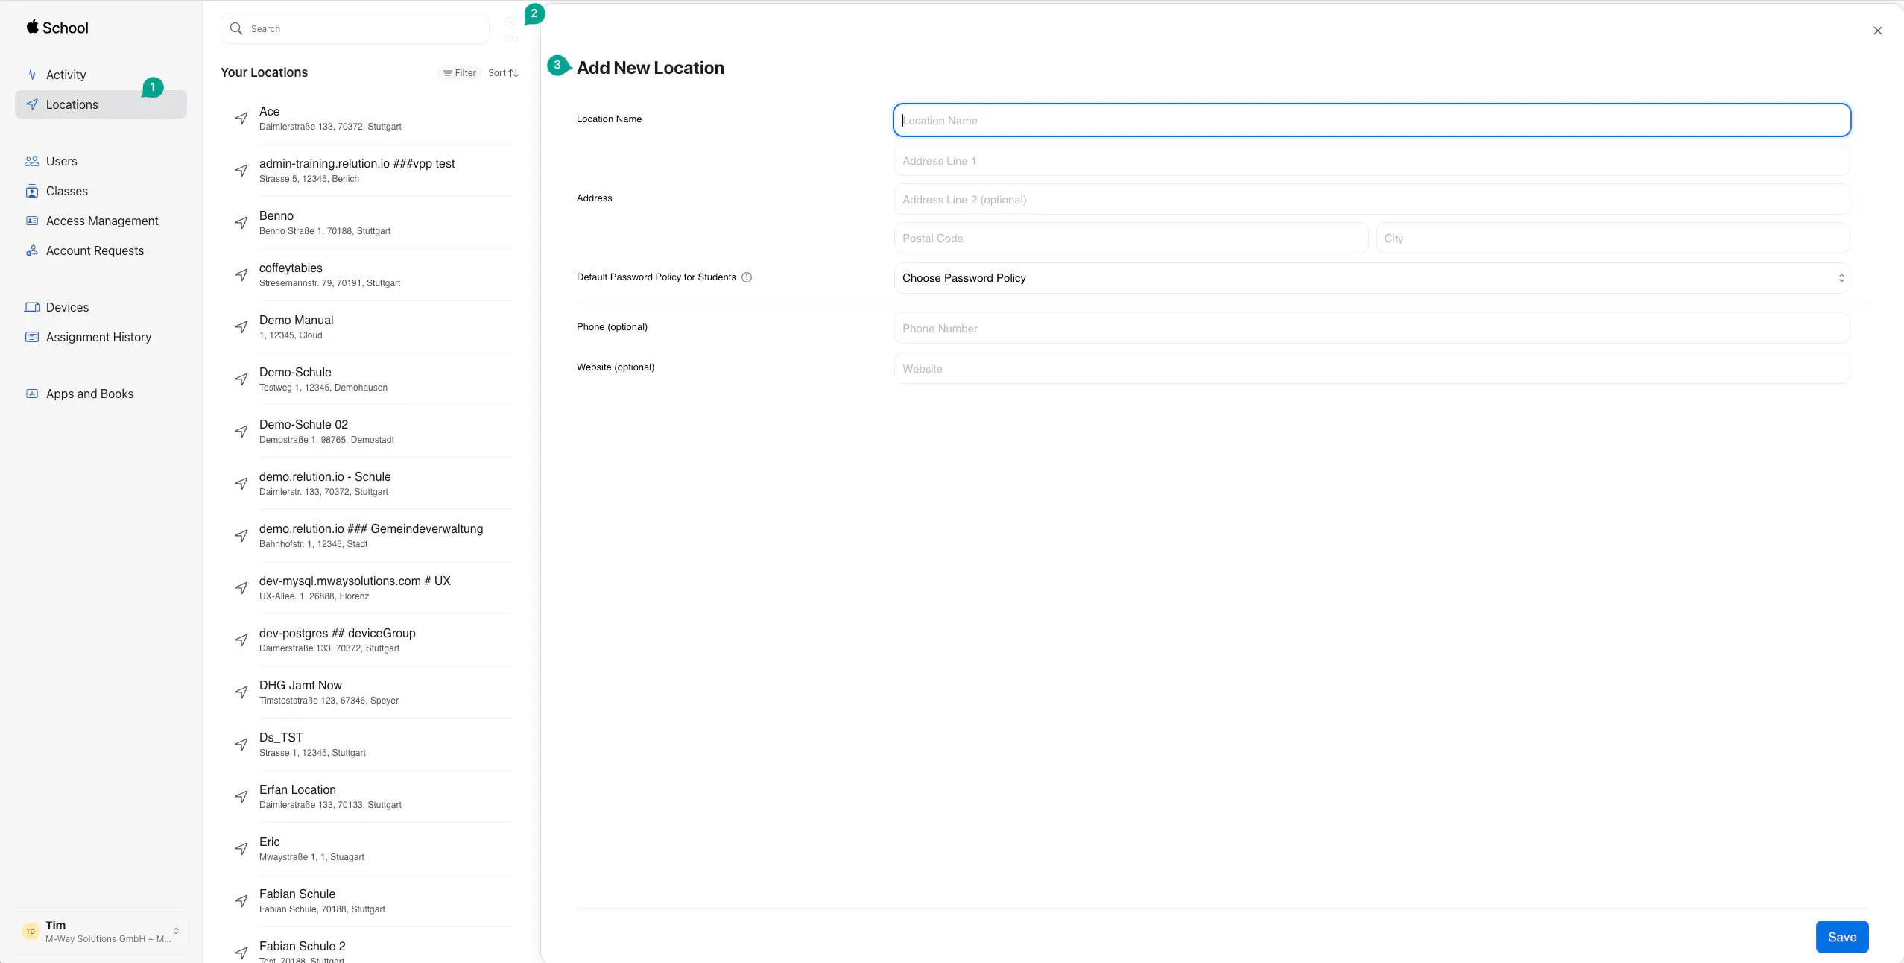Close the Add New Location panel
The height and width of the screenshot is (963, 1904).
tap(1877, 31)
